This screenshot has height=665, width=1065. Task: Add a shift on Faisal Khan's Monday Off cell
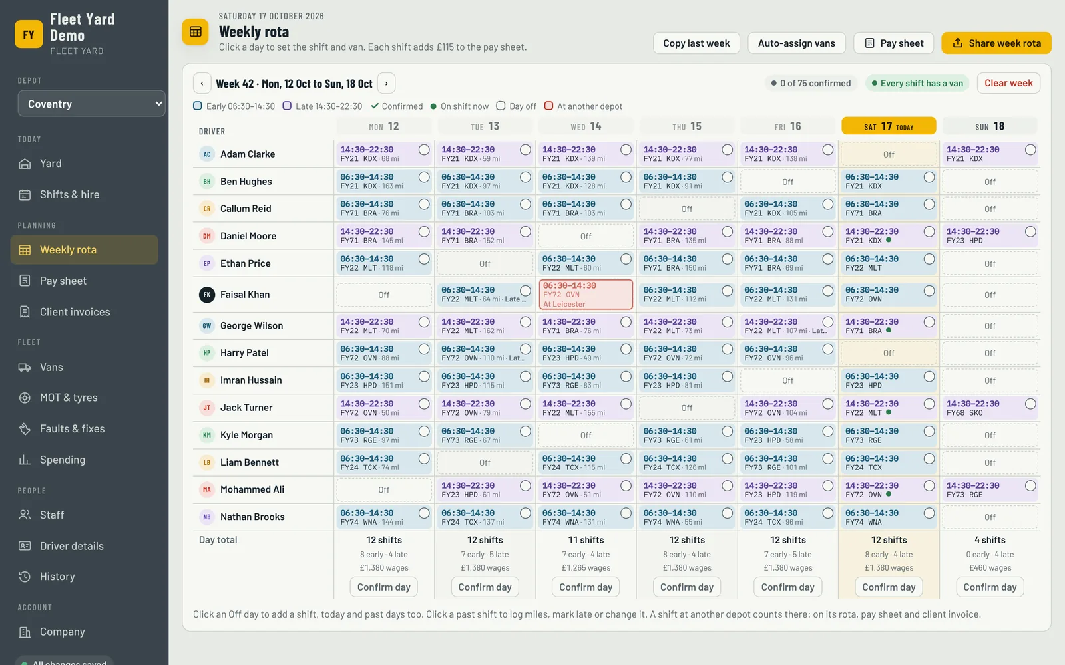click(x=384, y=295)
